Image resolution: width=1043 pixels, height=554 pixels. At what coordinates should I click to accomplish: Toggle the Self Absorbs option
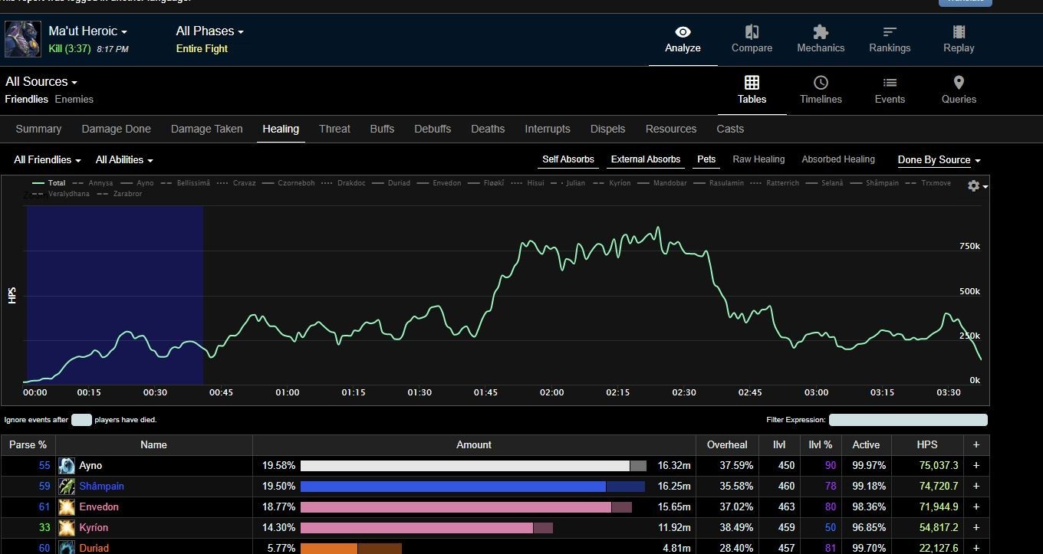pos(568,159)
